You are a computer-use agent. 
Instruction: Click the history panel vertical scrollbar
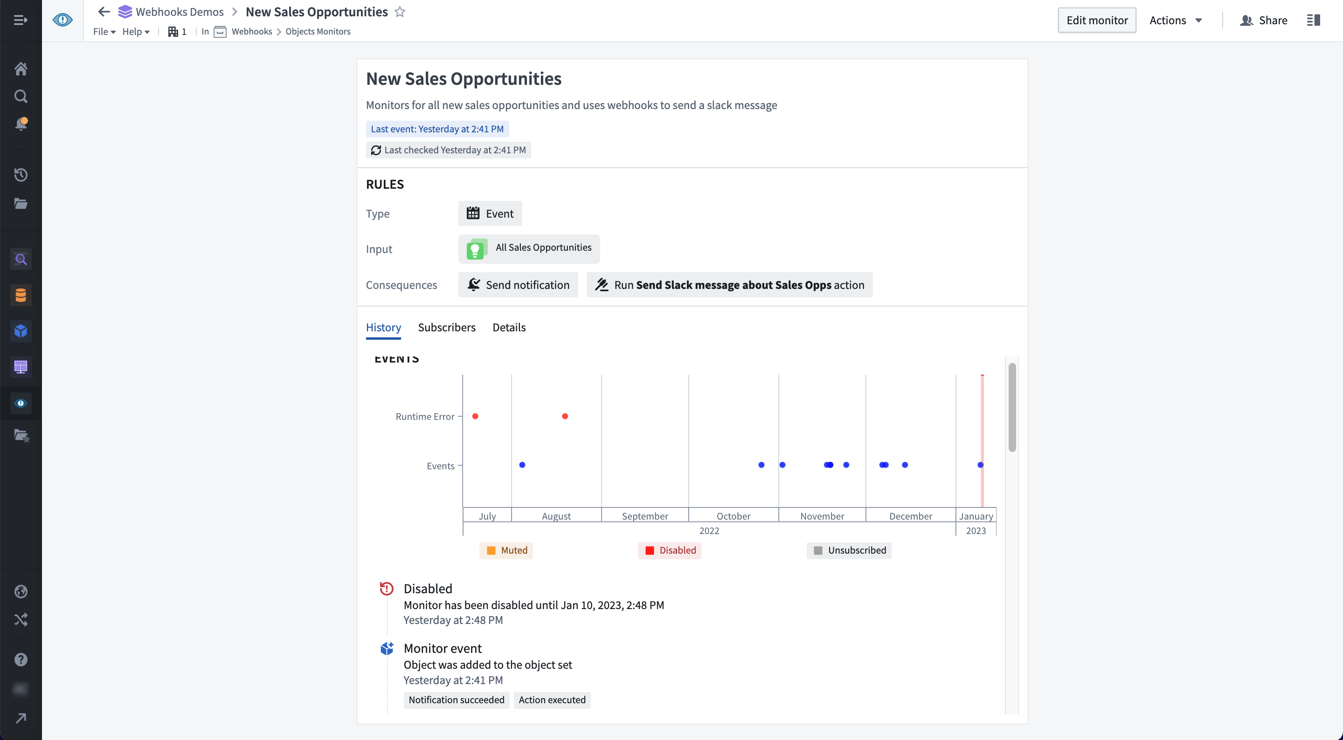[1012, 408]
